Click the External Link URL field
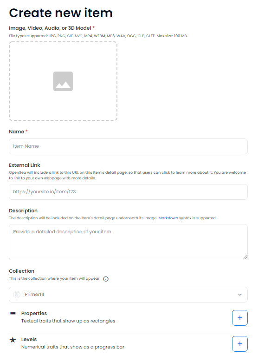The width and height of the screenshot is (258, 355). point(128,192)
